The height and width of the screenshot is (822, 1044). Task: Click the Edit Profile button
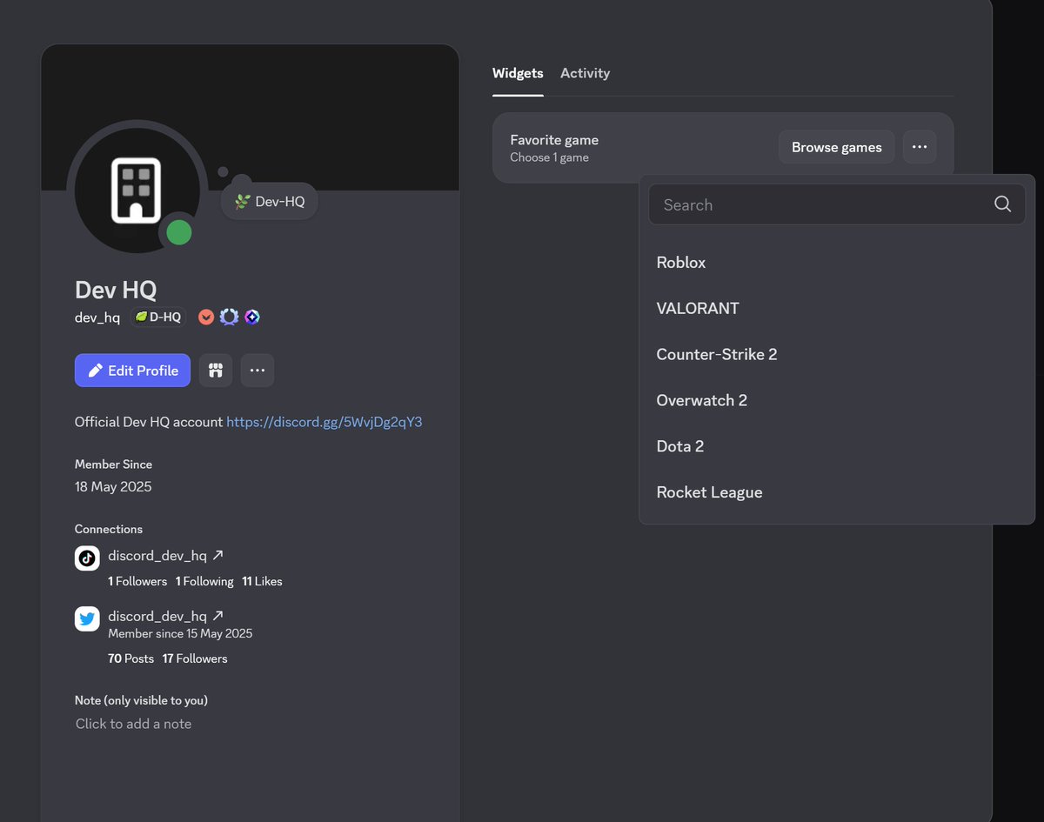click(132, 371)
